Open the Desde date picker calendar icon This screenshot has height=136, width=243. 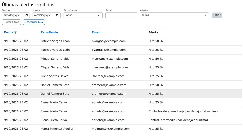pos(27,15)
